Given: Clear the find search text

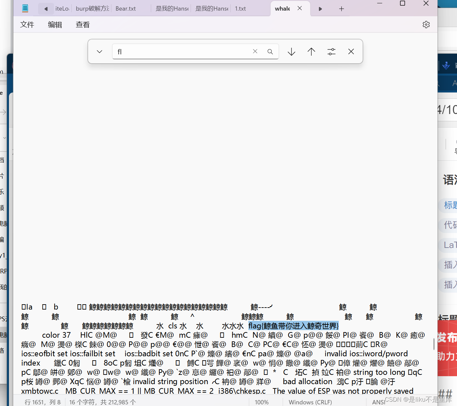Looking at the screenshot, I should (255, 51).
